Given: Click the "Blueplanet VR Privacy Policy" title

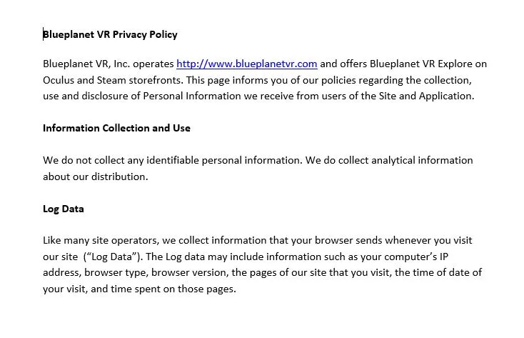Looking at the screenshot, I should coord(111,34).
